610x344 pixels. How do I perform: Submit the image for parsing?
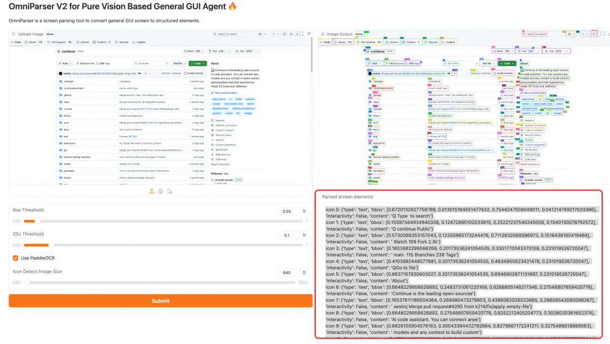click(160, 301)
